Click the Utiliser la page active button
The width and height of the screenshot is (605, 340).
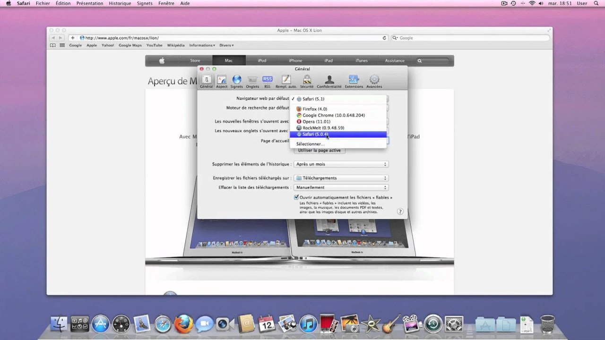click(x=319, y=150)
